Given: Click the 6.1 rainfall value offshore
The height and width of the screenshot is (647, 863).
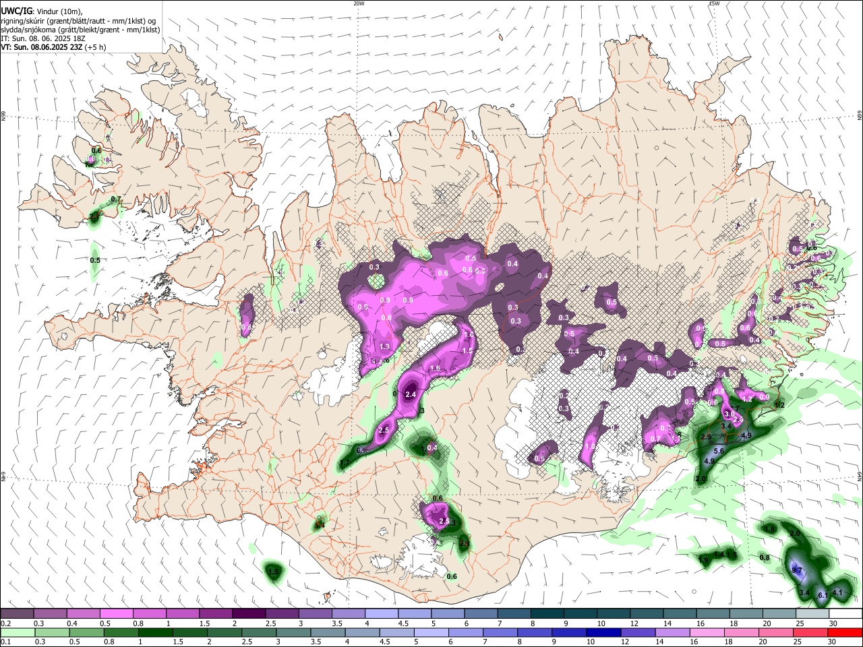Looking at the screenshot, I should coord(823,596).
